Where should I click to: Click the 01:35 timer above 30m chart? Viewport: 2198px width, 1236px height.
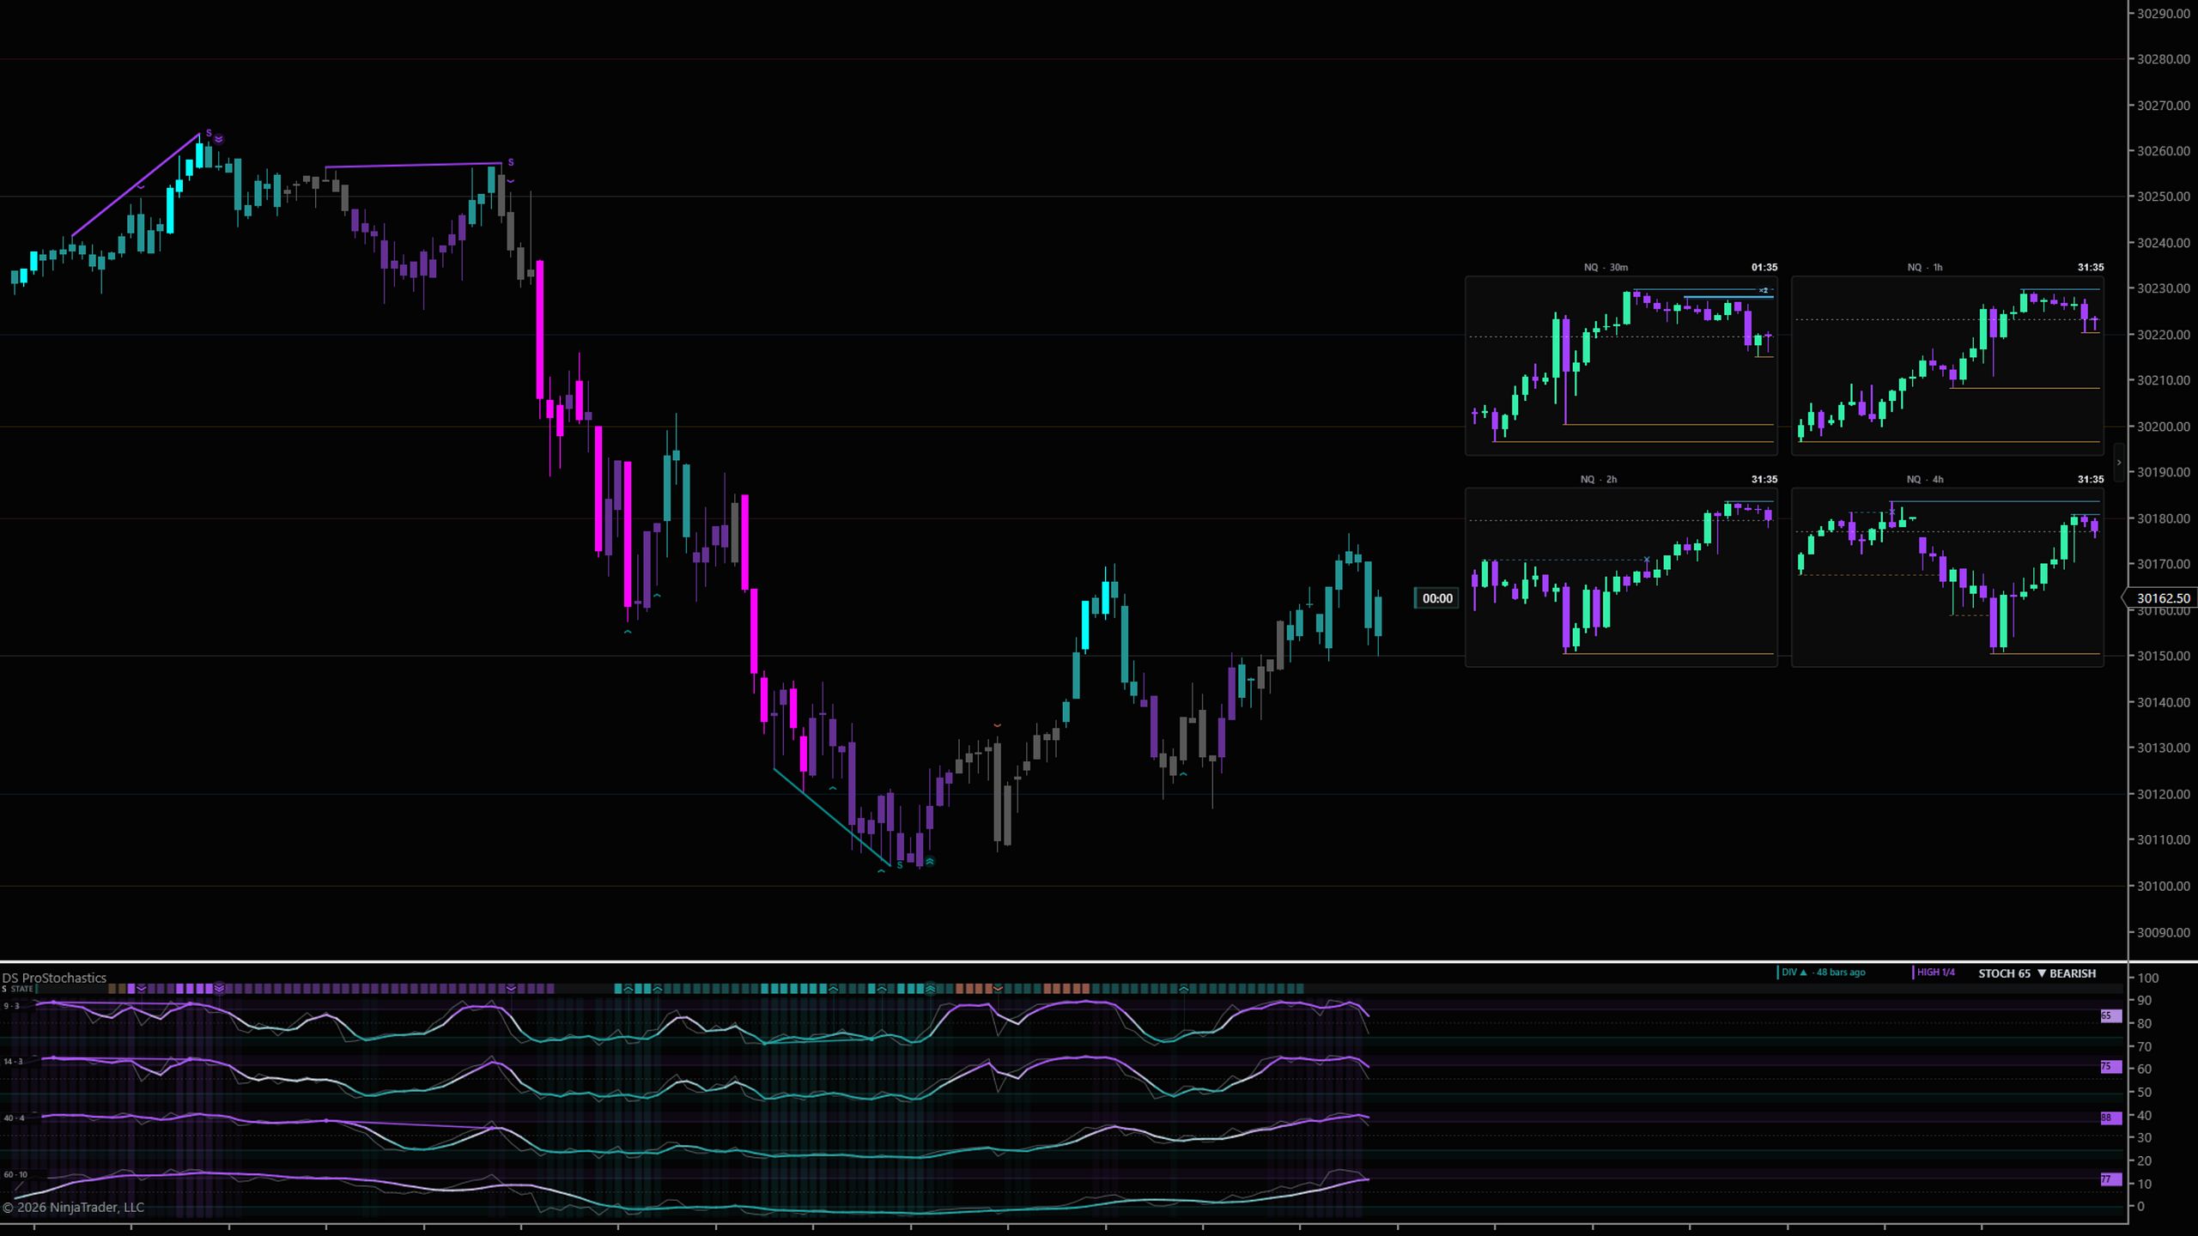coord(1764,267)
